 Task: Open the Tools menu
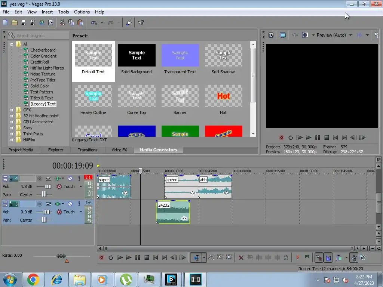tap(63, 12)
